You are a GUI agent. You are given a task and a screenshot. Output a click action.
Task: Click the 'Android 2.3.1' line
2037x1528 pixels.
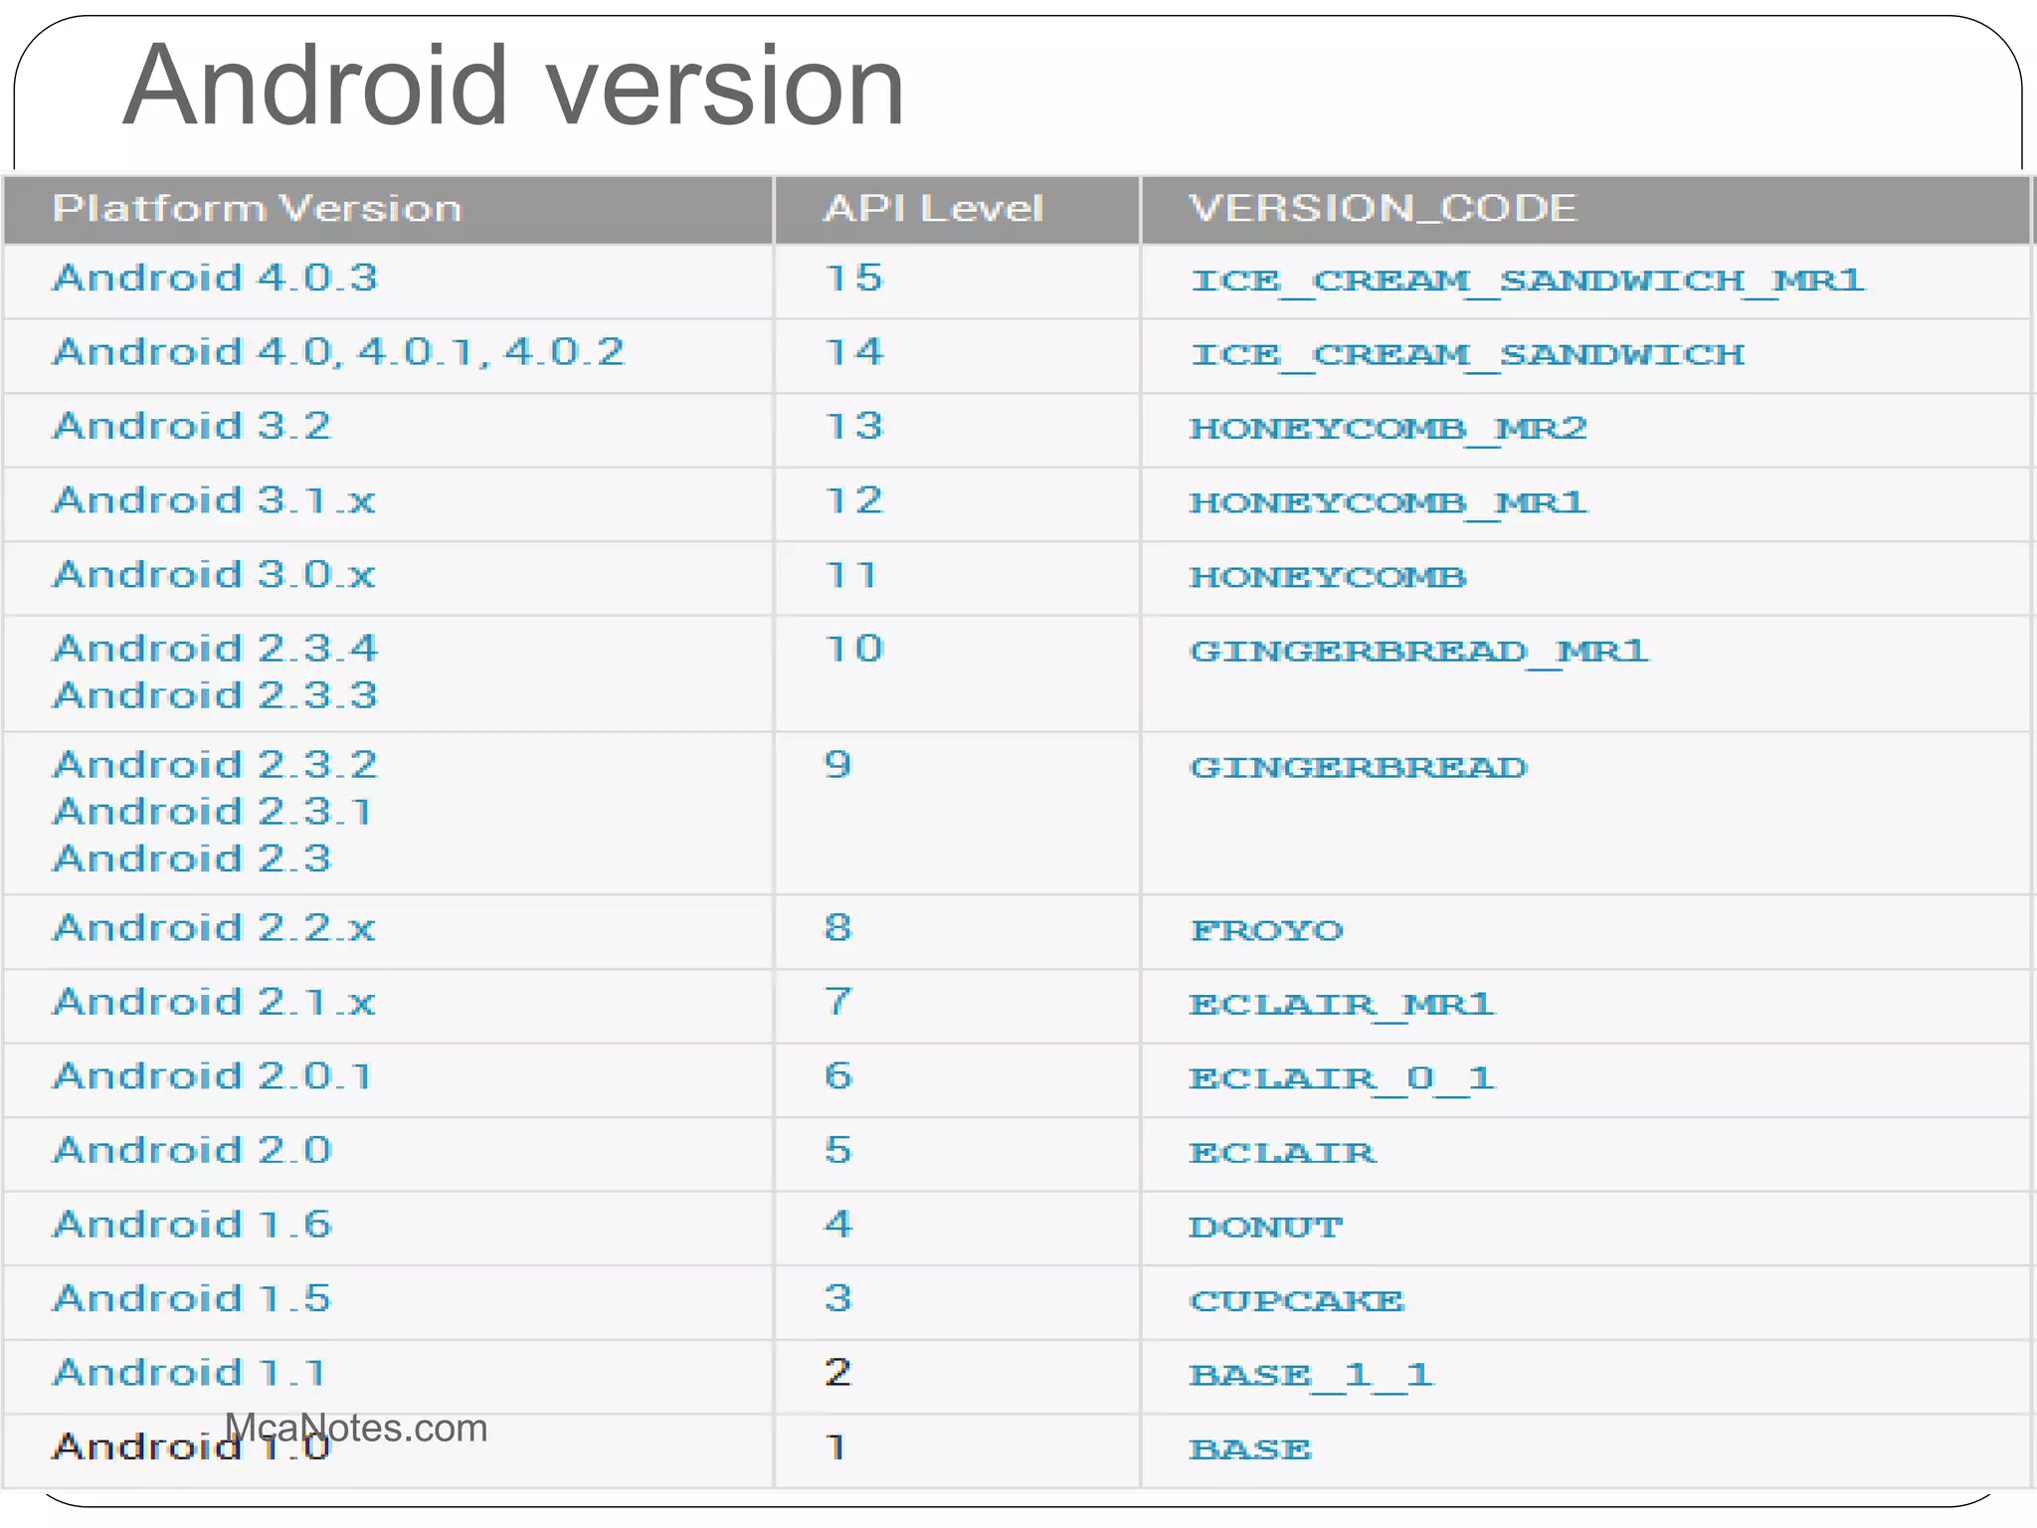tap(213, 812)
